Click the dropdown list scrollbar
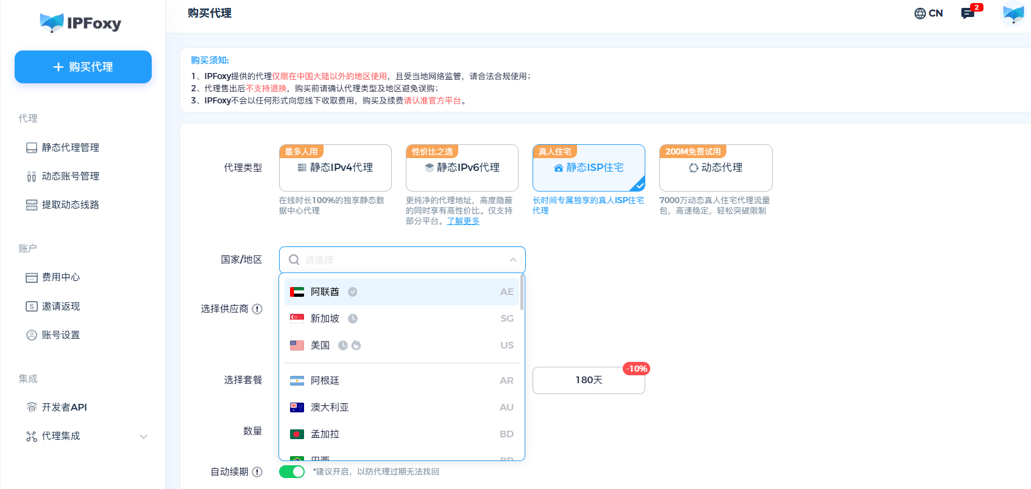The width and height of the screenshot is (1031, 489). [x=522, y=293]
